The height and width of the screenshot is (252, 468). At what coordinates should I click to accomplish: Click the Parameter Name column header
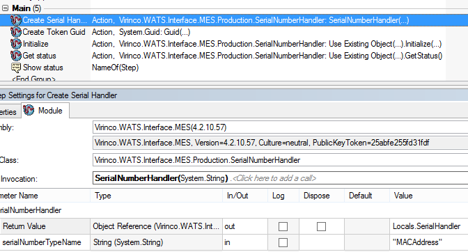tap(45, 196)
